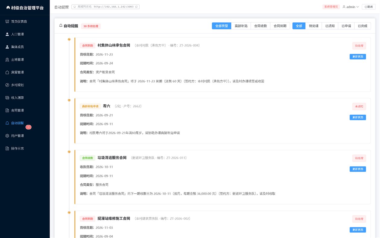Update status for 提灌站维修施工合同 reminder
This screenshot has width=380, height=238.
[x=358, y=230]
